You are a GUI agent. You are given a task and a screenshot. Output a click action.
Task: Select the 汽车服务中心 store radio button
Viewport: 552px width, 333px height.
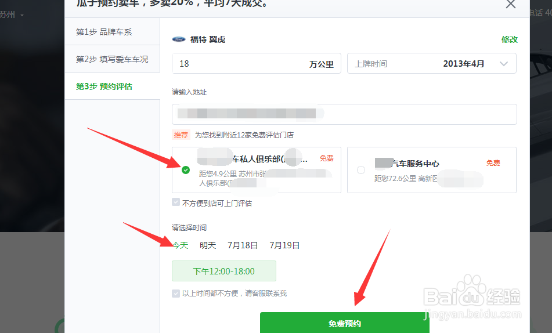[361, 170]
